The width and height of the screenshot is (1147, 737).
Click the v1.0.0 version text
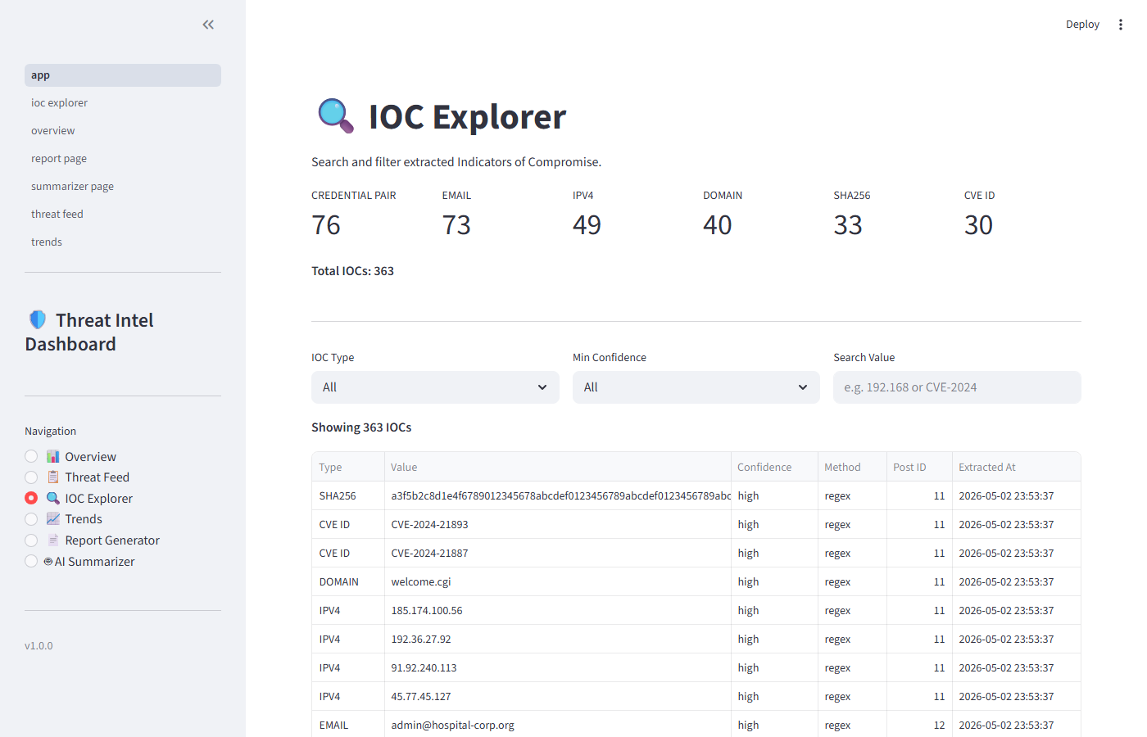click(x=39, y=645)
